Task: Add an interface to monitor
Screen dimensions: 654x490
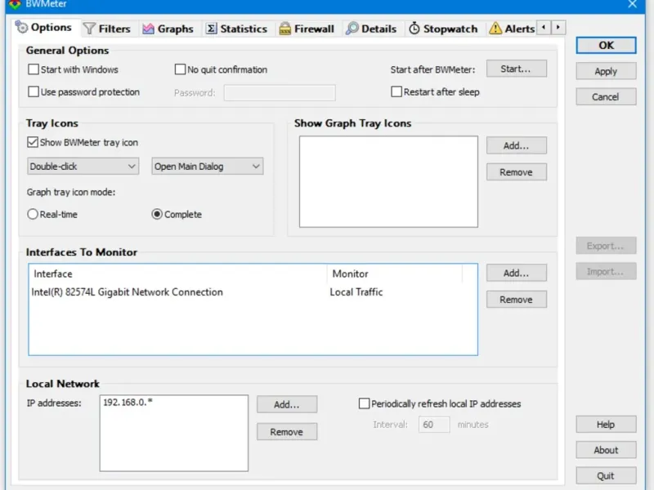Action: coord(517,273)
